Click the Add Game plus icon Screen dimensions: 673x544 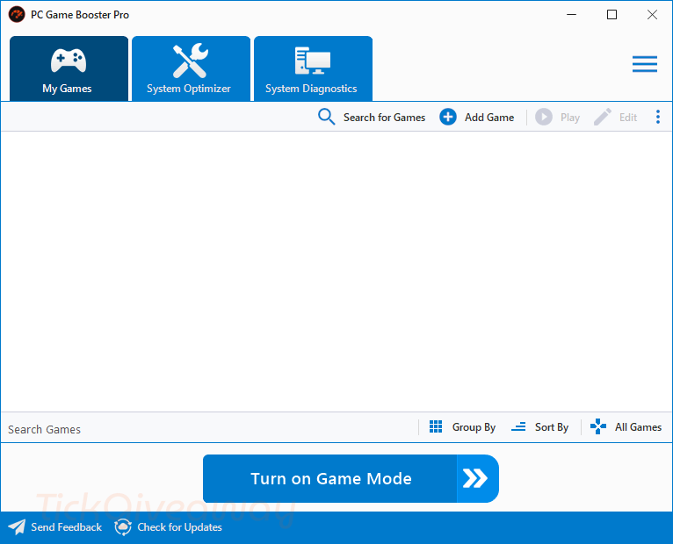[x=448, y=117]
